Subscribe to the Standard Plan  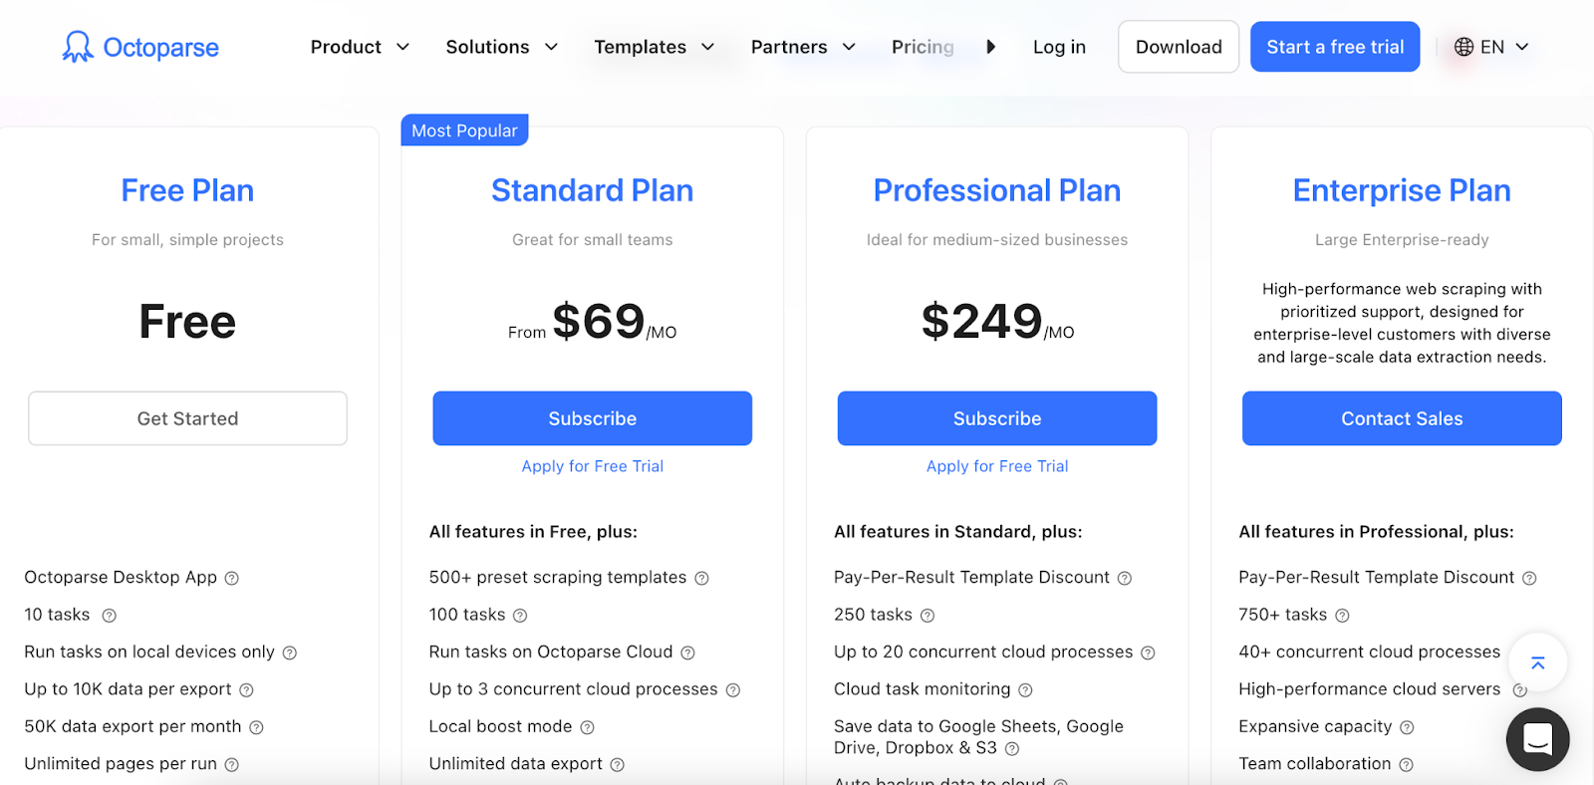click(x=592, y=418)
